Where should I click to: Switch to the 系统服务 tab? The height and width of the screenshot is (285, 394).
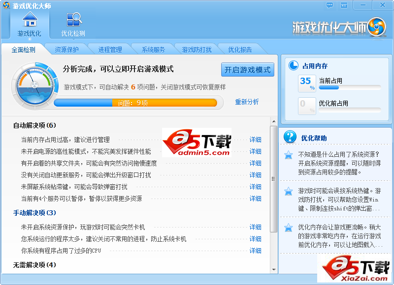tap(153, 50)
